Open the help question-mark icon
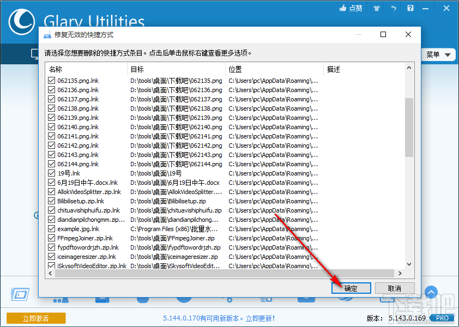Viewport: 459px width, 327px height. pos(410,8)
